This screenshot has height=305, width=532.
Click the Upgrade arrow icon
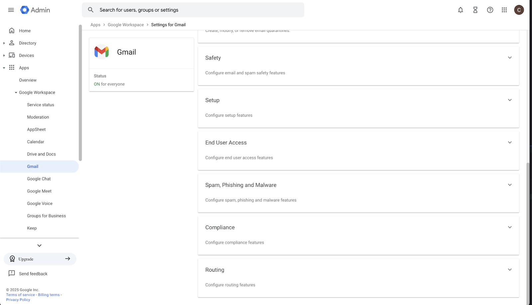(x=68, y=259)
